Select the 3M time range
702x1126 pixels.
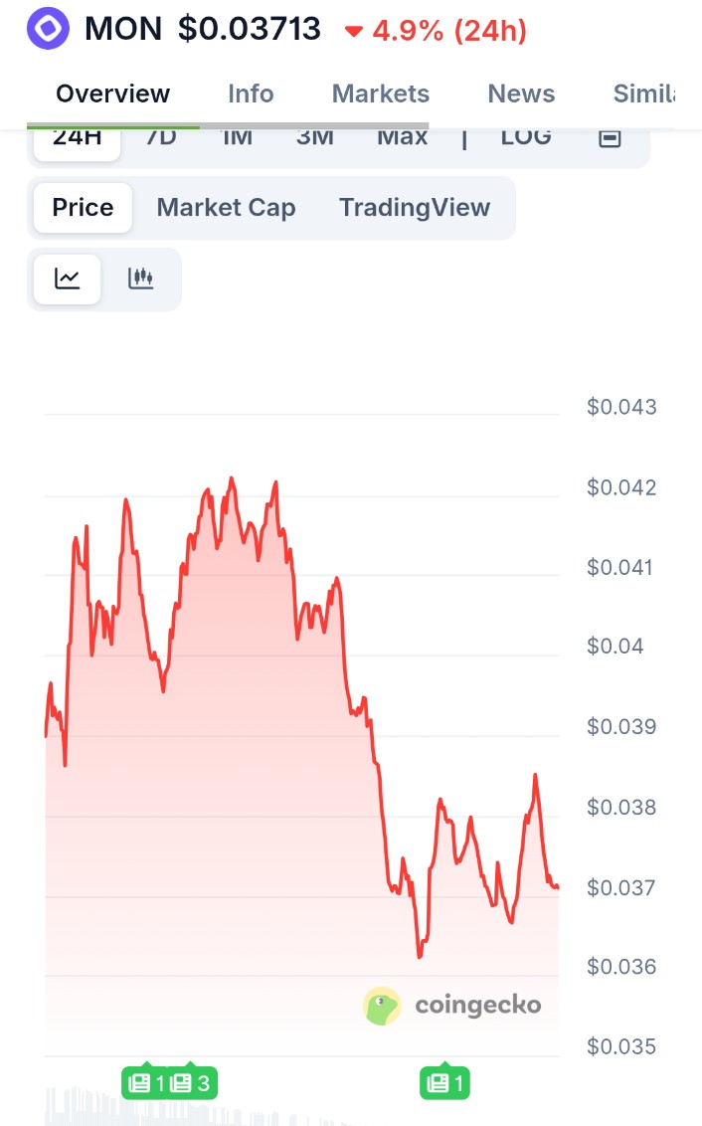pos(315,137)
